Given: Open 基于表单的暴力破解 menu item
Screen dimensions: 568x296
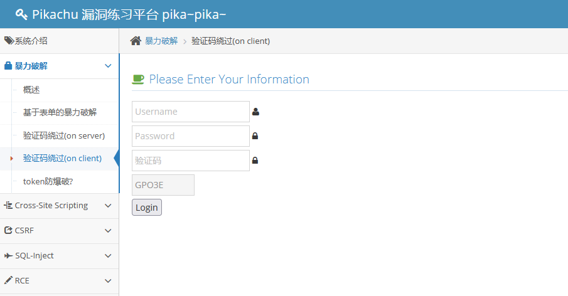Looking at the screenshot, I should tap(60, 113).
